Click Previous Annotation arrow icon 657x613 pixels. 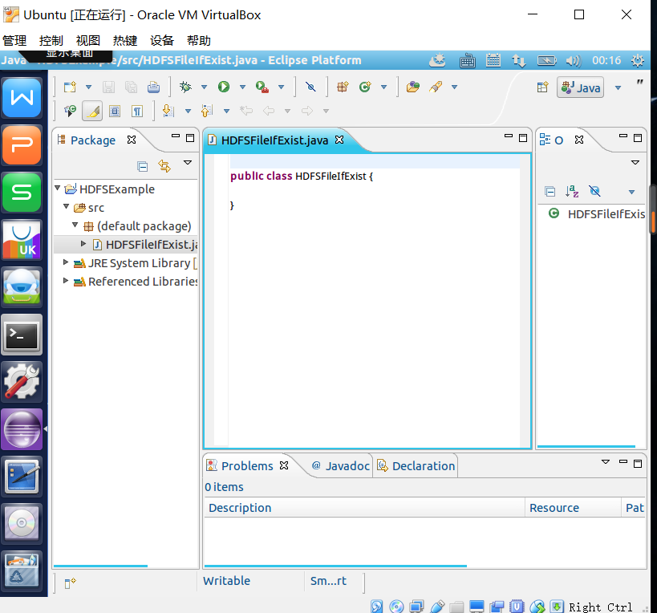(207, 111)
